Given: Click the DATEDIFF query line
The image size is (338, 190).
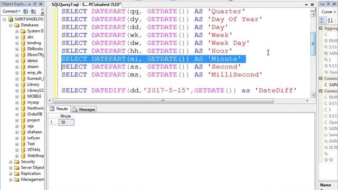Looking at the screenshot, I should 179,90.
